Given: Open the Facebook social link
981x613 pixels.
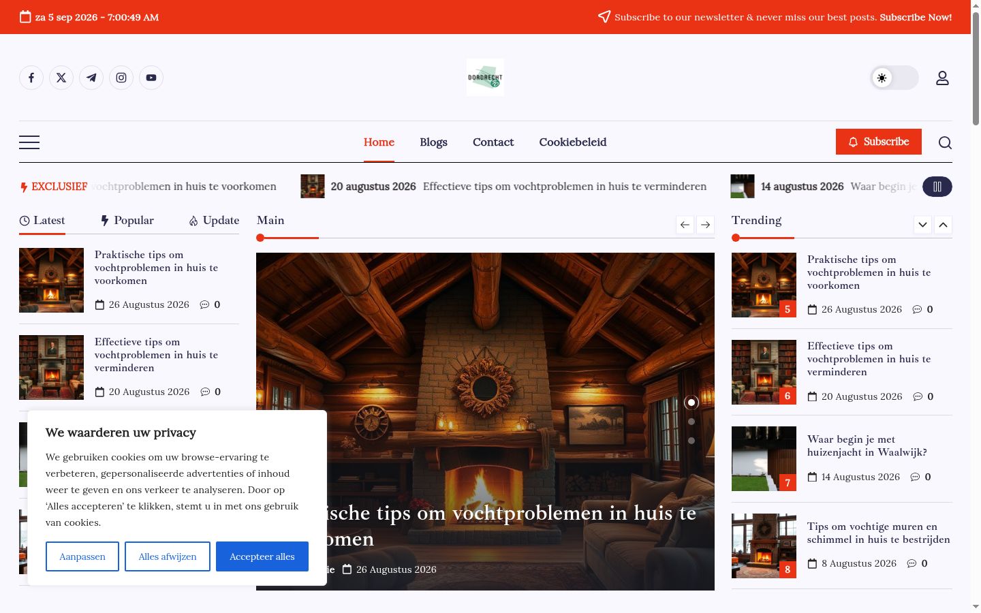Looking at the screenshot, I should [x=31, y=78].
